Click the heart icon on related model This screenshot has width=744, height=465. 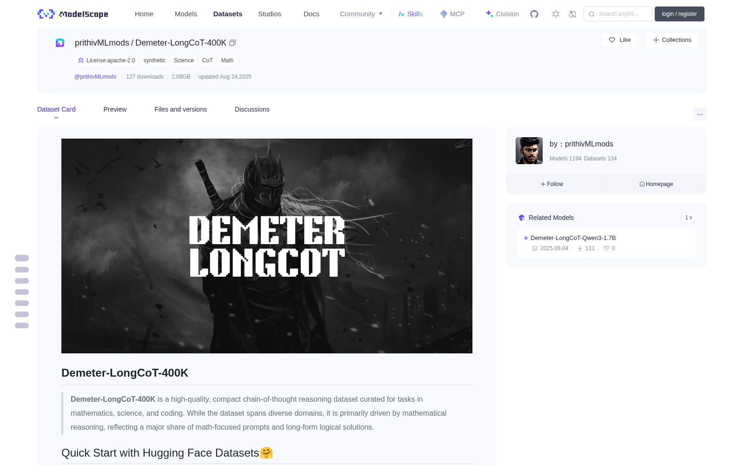[606, 248]
